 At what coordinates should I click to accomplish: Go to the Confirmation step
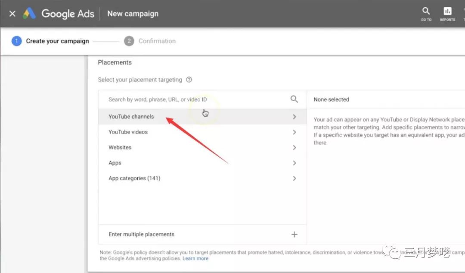[x=157, y=41]
